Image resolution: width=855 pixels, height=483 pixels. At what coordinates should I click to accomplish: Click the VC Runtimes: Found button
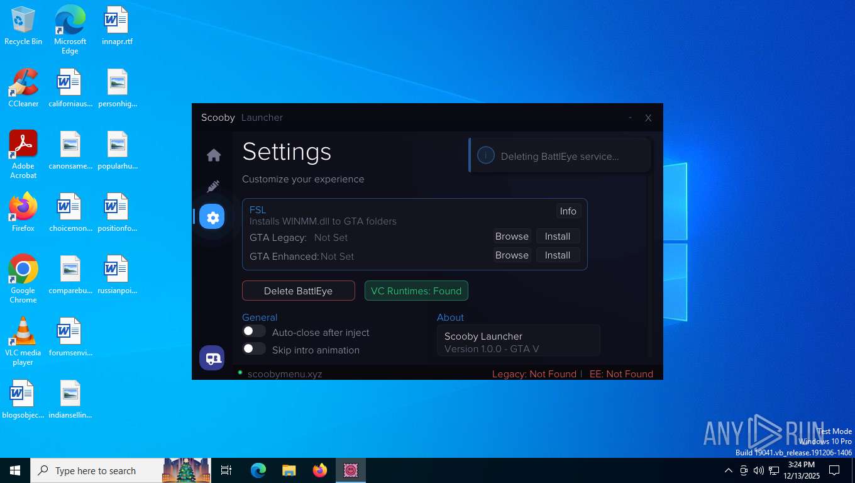[416, 291]
